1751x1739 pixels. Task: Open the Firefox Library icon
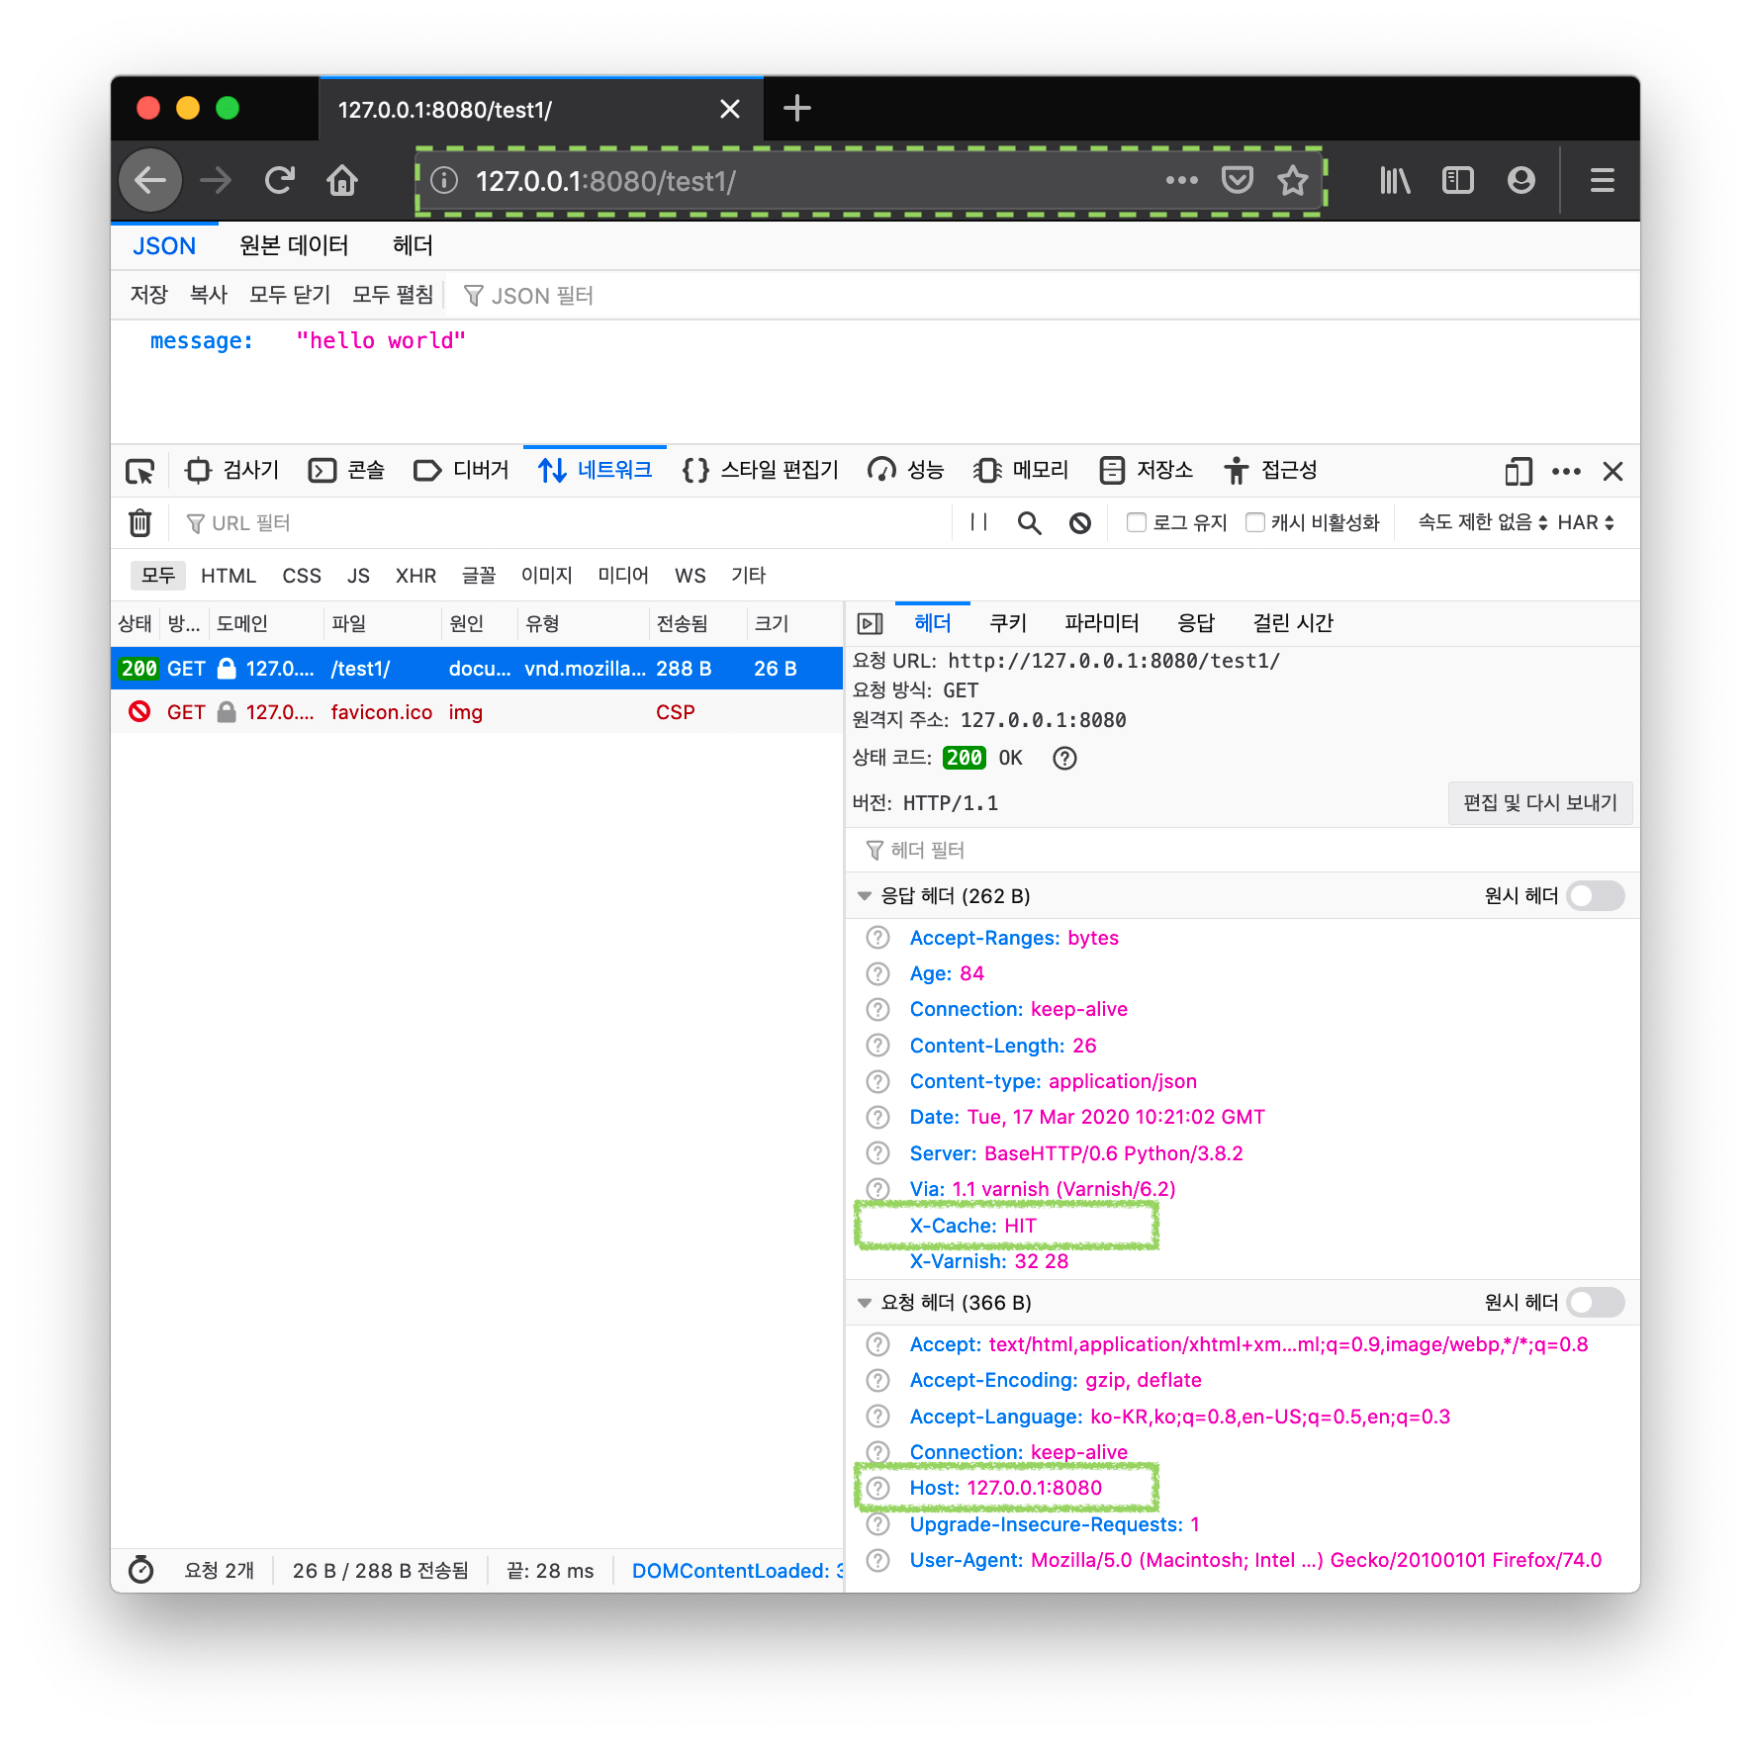[1394, 180]
